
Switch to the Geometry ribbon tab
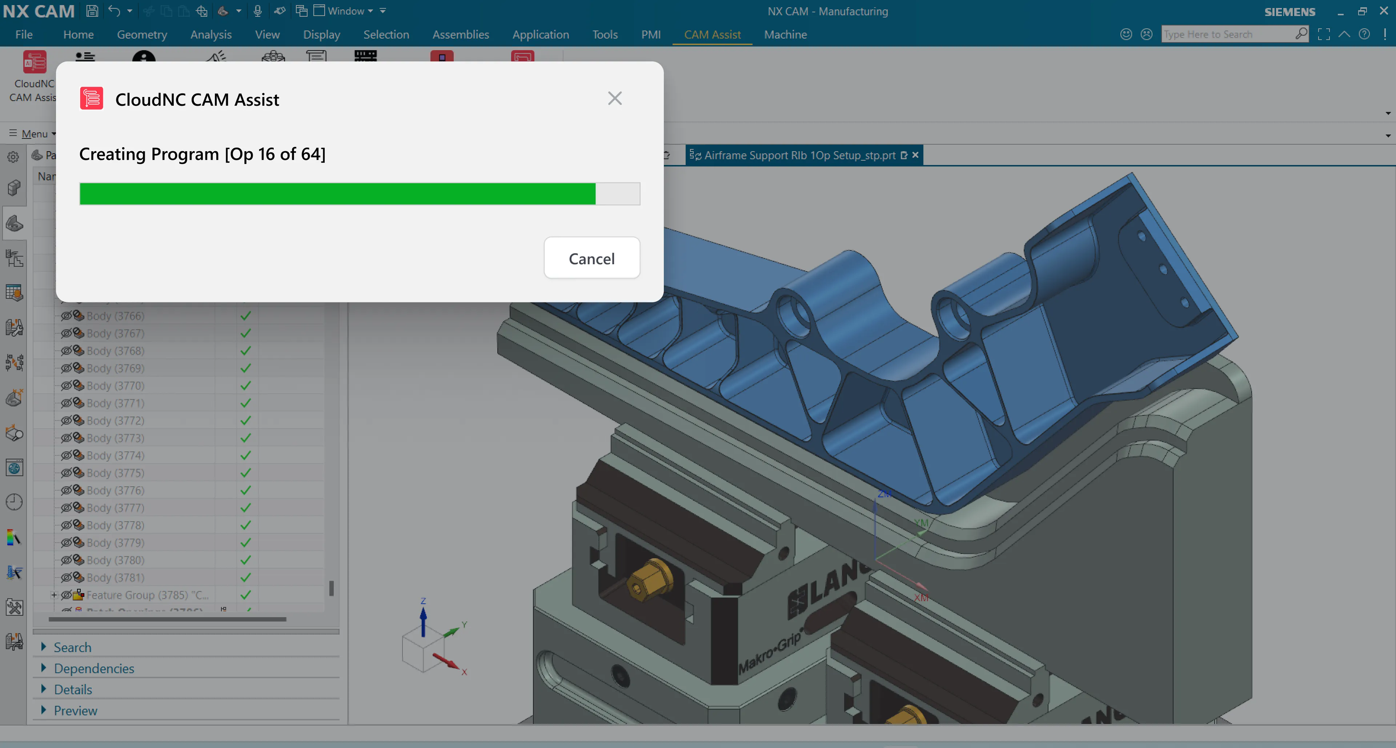pos(142,34)
